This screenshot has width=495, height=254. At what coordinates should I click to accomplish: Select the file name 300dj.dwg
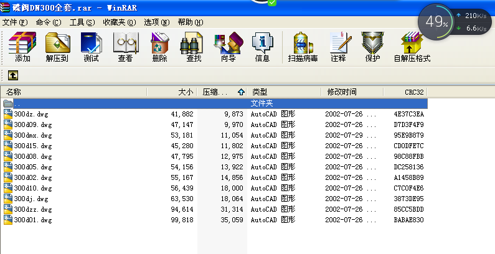click(31, 199)
